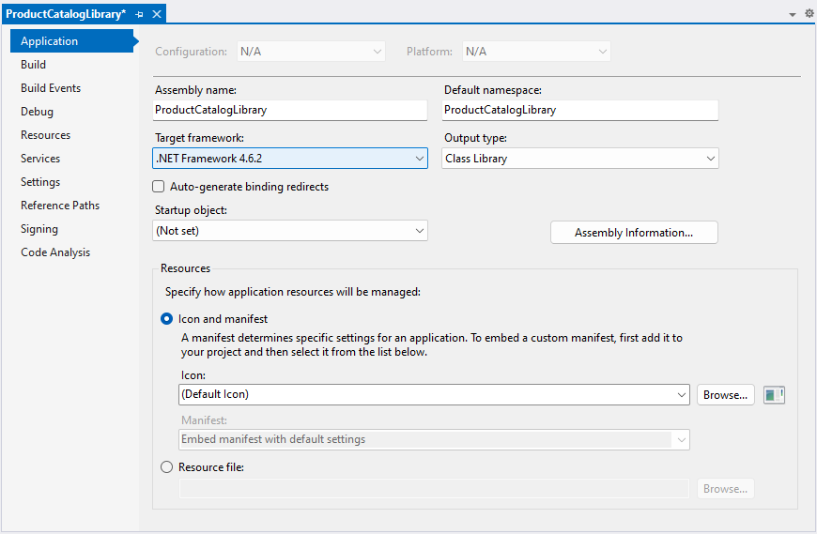Screen dimensions: 817x534
Task: Enable Auto-generate binding redirects
Action: pos(159,187)
